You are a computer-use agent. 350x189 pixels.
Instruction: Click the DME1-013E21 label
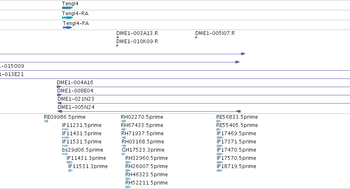[x=12, y=74]
